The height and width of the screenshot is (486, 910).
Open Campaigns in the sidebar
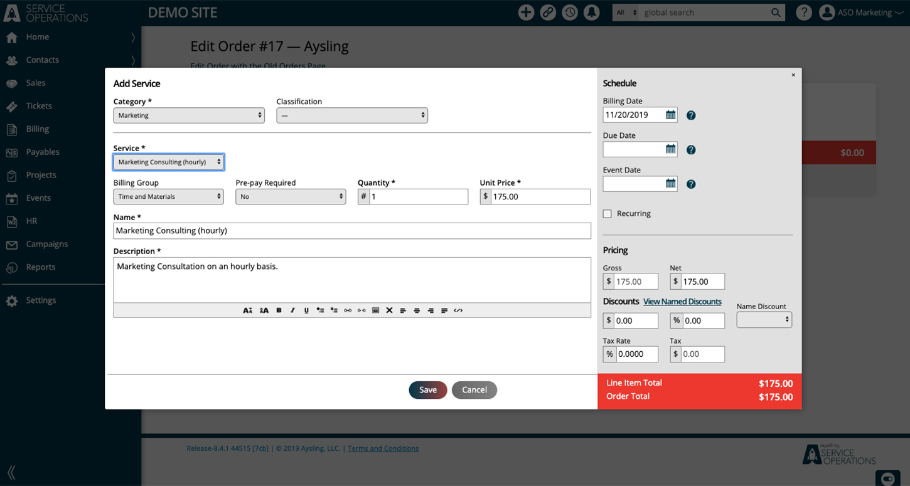tap(47, 244)
